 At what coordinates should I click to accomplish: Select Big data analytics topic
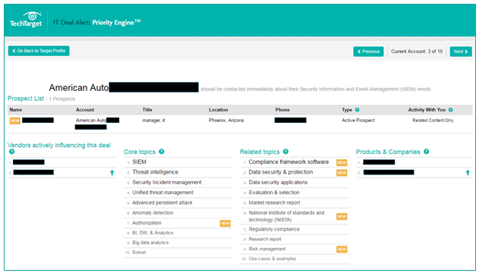click(150, 243)
